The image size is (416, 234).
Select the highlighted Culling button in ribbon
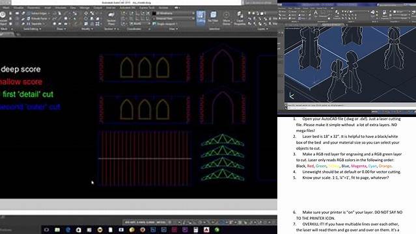point(201,18)
